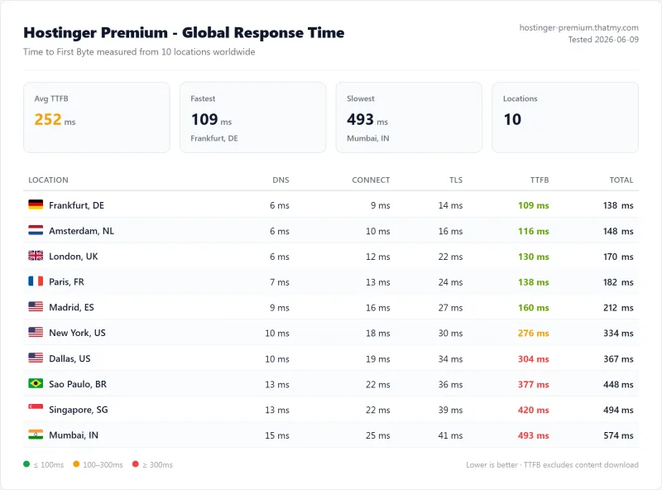The image size is (662, 490).
Task: Click the Tested 2026-06-09 date text
Action: 603,39
